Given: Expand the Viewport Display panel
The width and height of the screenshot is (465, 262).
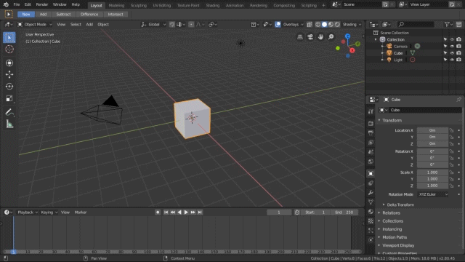Looking at the screenshot, I should tap(398, 245).
